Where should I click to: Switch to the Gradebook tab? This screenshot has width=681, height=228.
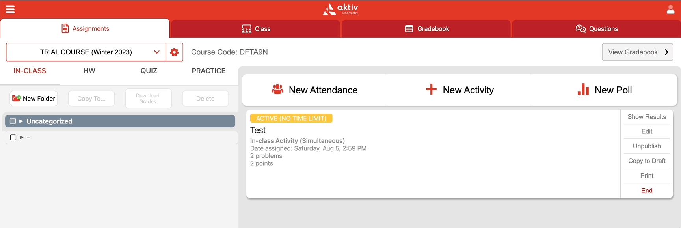pos(426,29)
